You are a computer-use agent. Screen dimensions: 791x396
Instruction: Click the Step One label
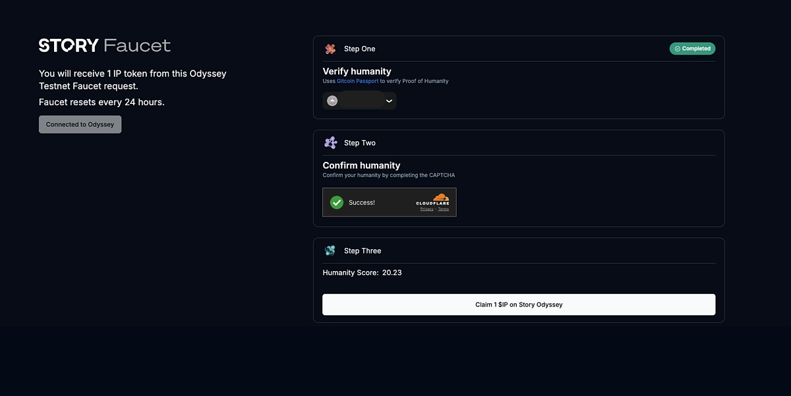(359, 49)
